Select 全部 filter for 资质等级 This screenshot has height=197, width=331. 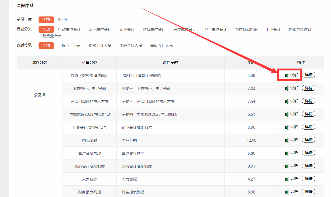(46, 46)
